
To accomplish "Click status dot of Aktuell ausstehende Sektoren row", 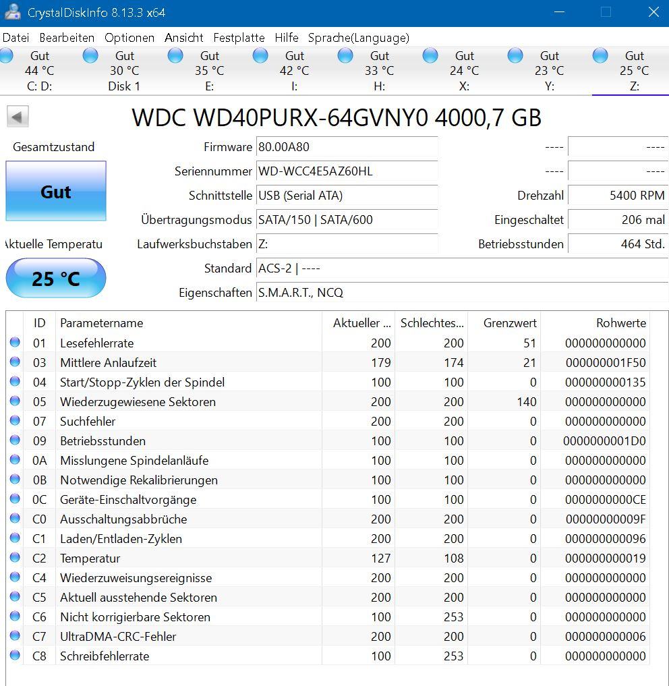I will (15, 596).
